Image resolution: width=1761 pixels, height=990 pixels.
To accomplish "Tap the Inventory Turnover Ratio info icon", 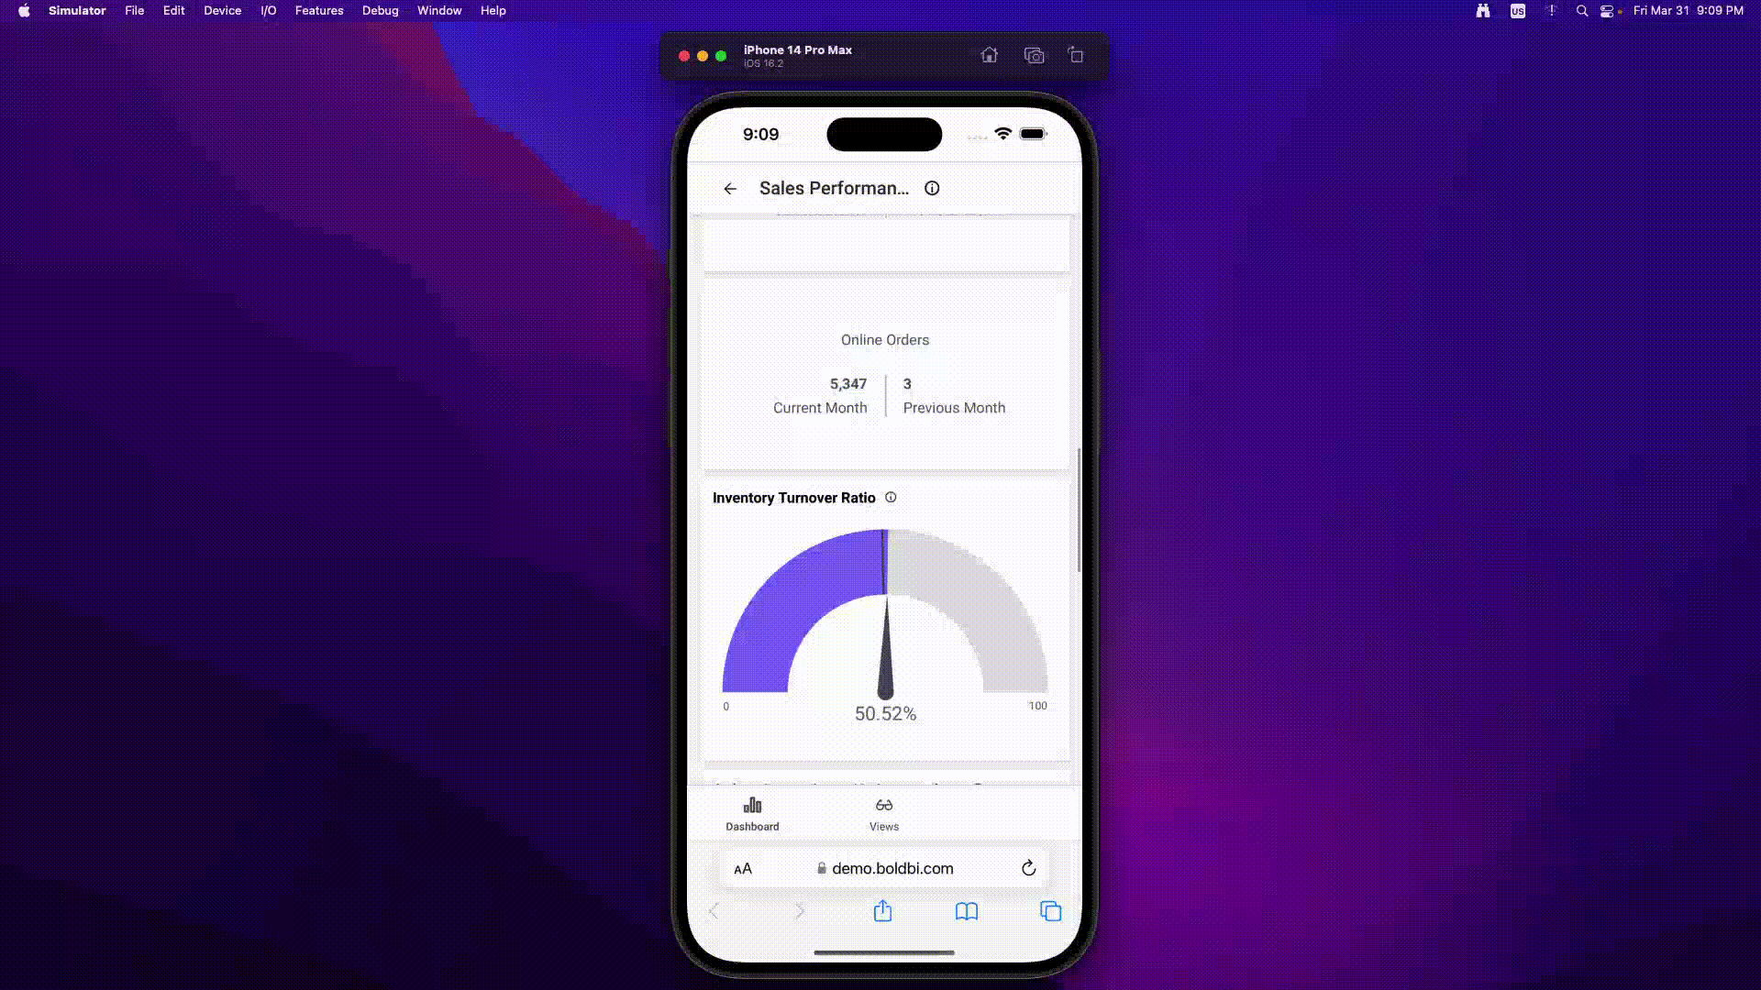I will (x=891, y=497).
